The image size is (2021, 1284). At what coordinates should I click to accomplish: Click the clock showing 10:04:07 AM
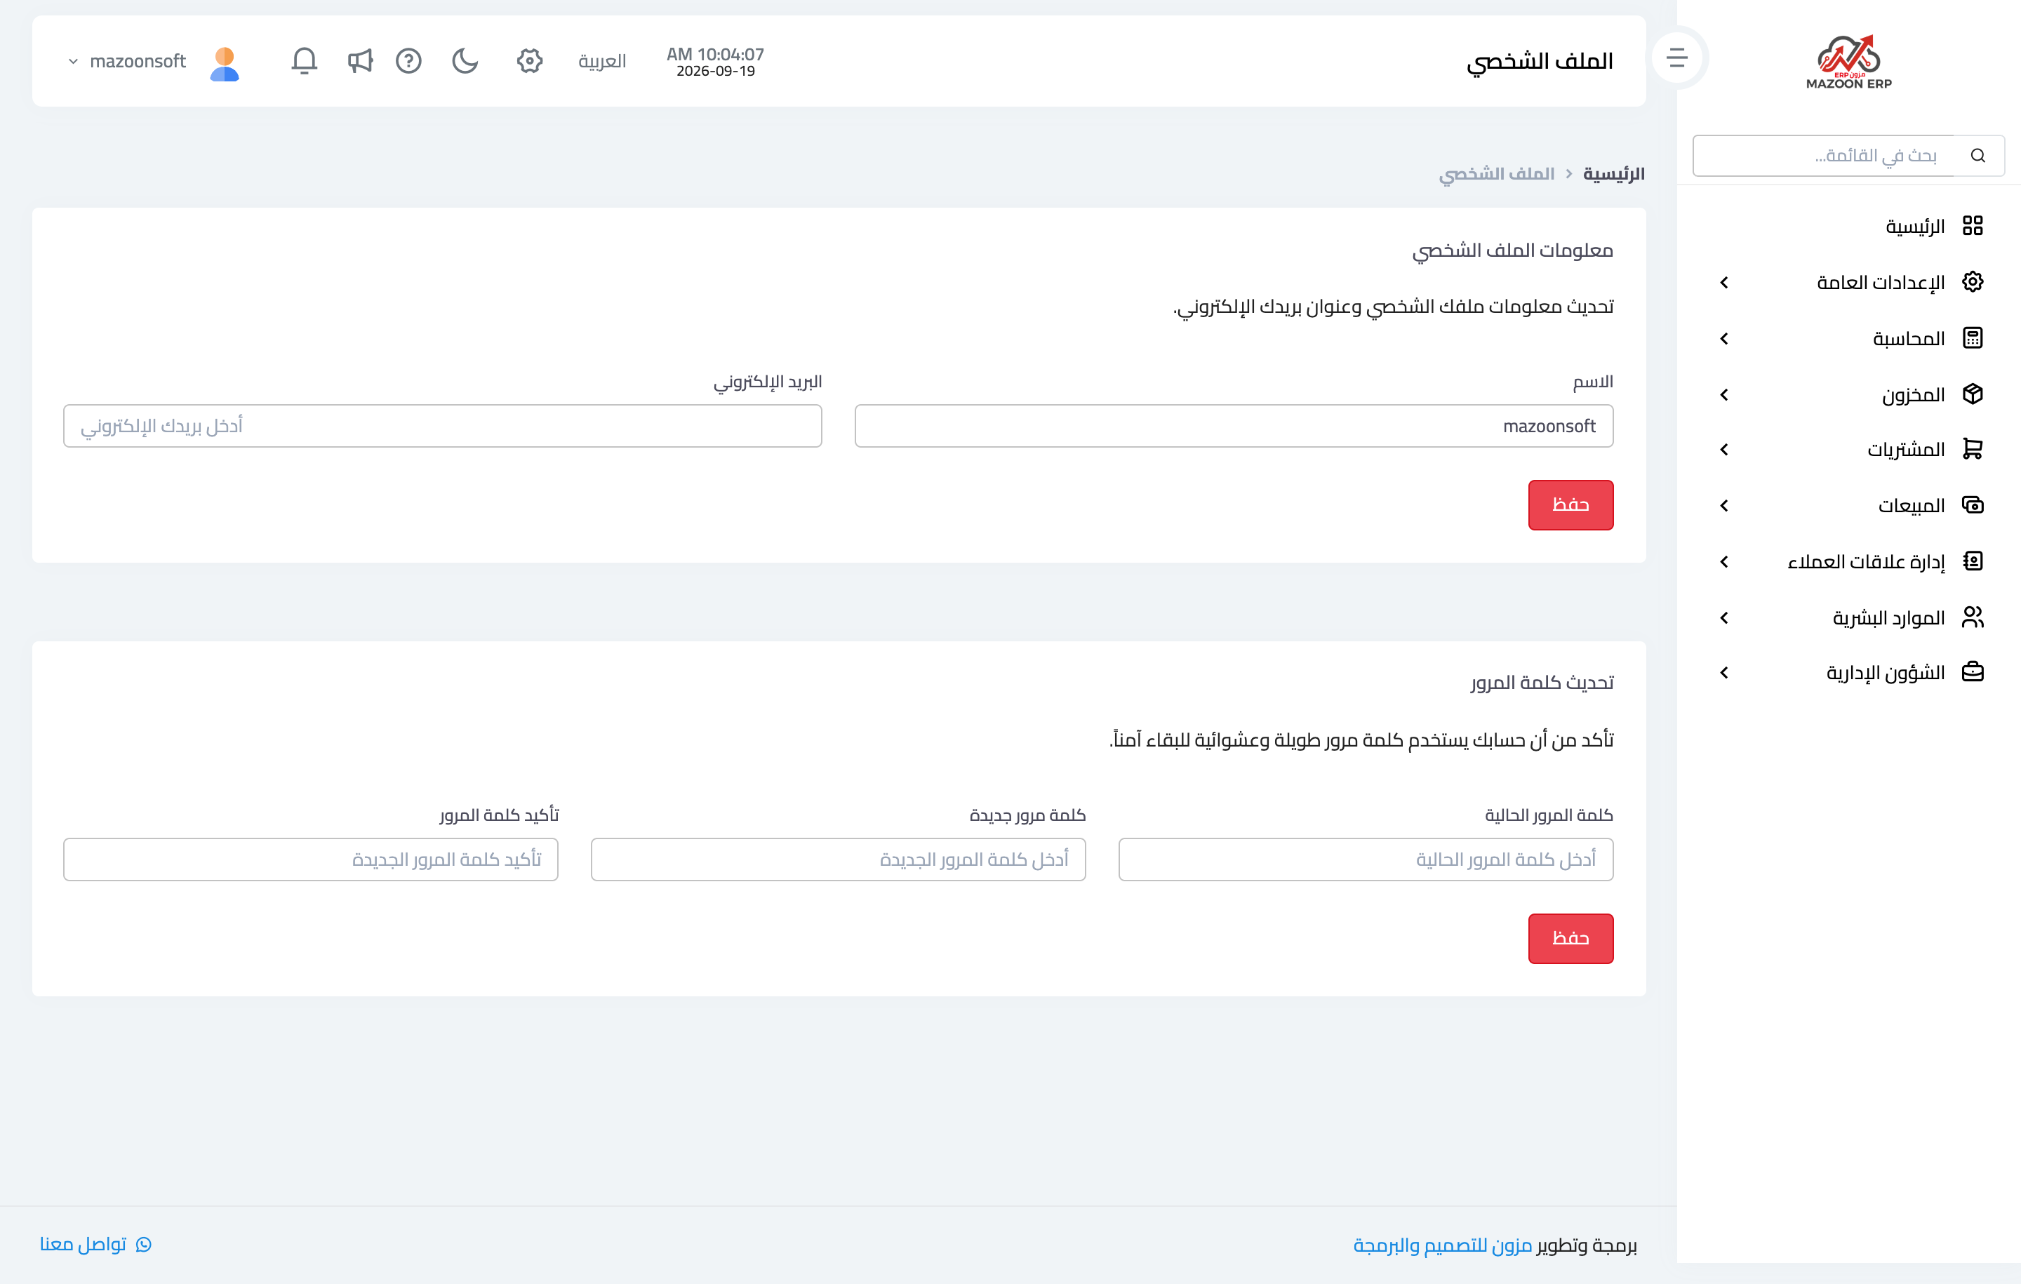[x=715, y=54]
